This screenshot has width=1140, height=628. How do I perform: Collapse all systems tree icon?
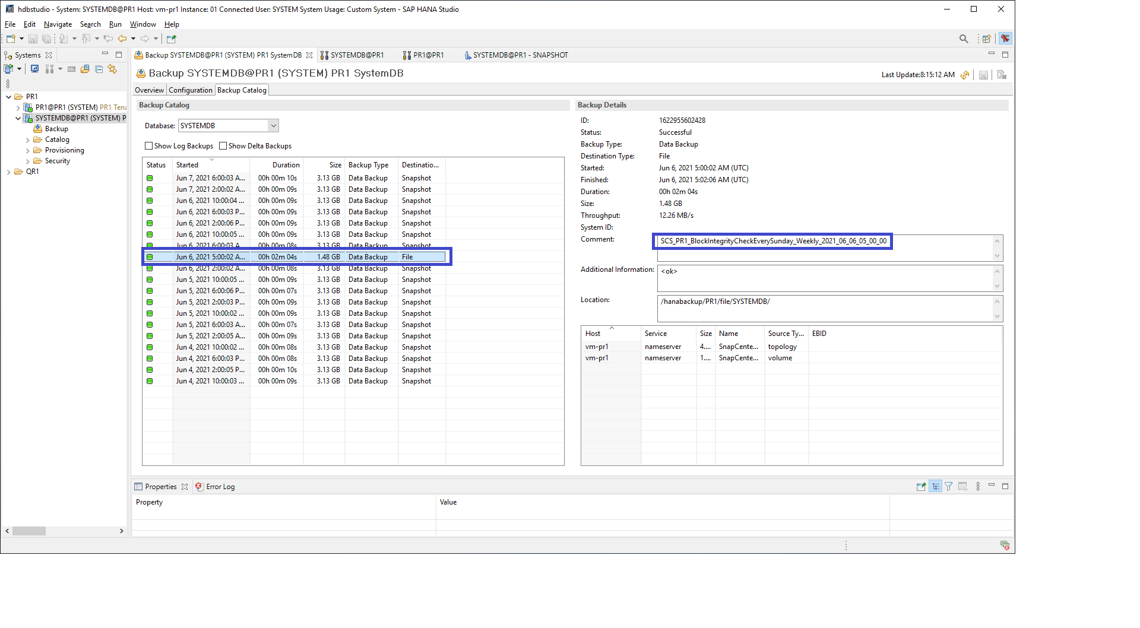(99, 69)
